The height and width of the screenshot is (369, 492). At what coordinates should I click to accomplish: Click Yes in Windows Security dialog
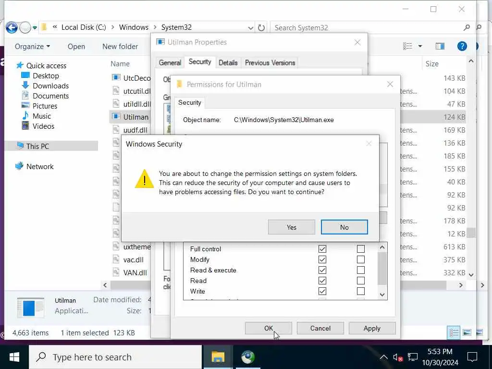tap(292, 227)
